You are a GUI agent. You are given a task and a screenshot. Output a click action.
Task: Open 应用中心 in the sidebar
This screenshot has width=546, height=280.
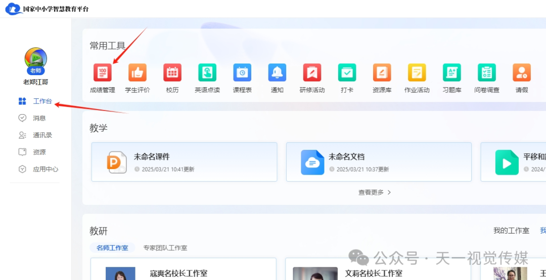(38, 169)
